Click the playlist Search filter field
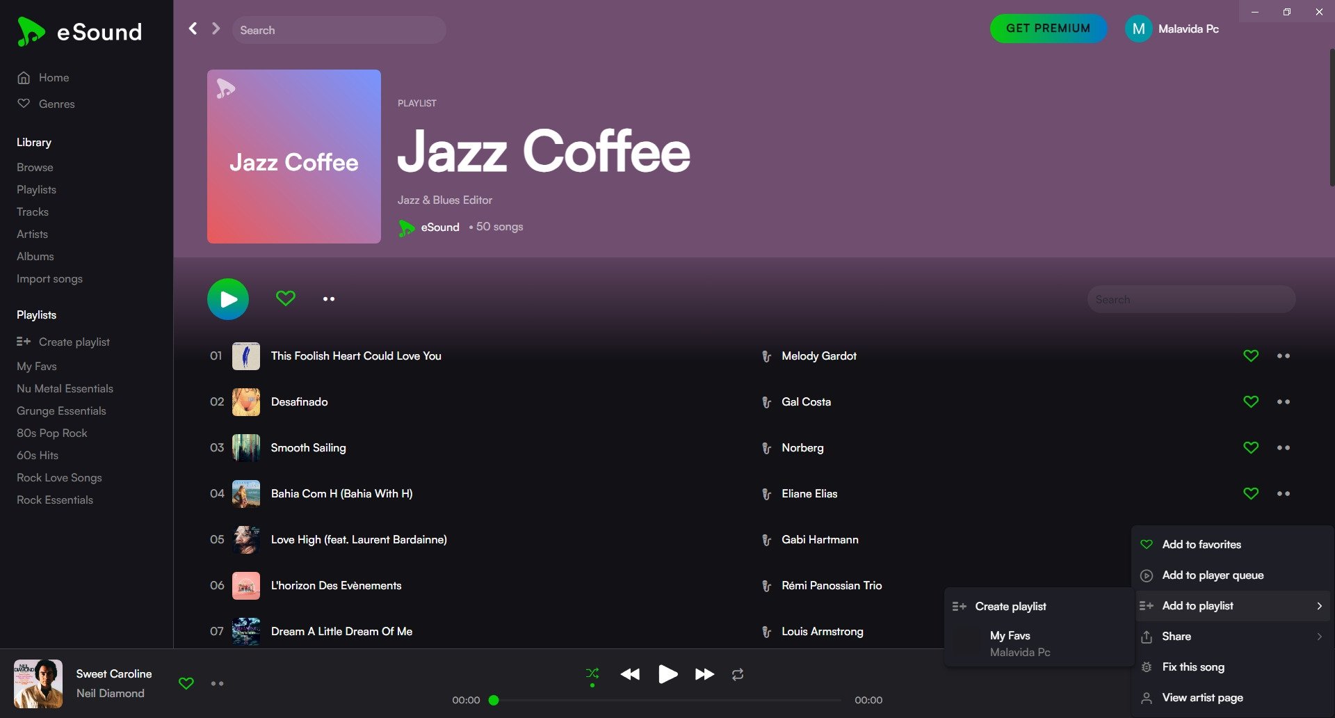Screen dimensions: 1335x718 pos(1191,299)
